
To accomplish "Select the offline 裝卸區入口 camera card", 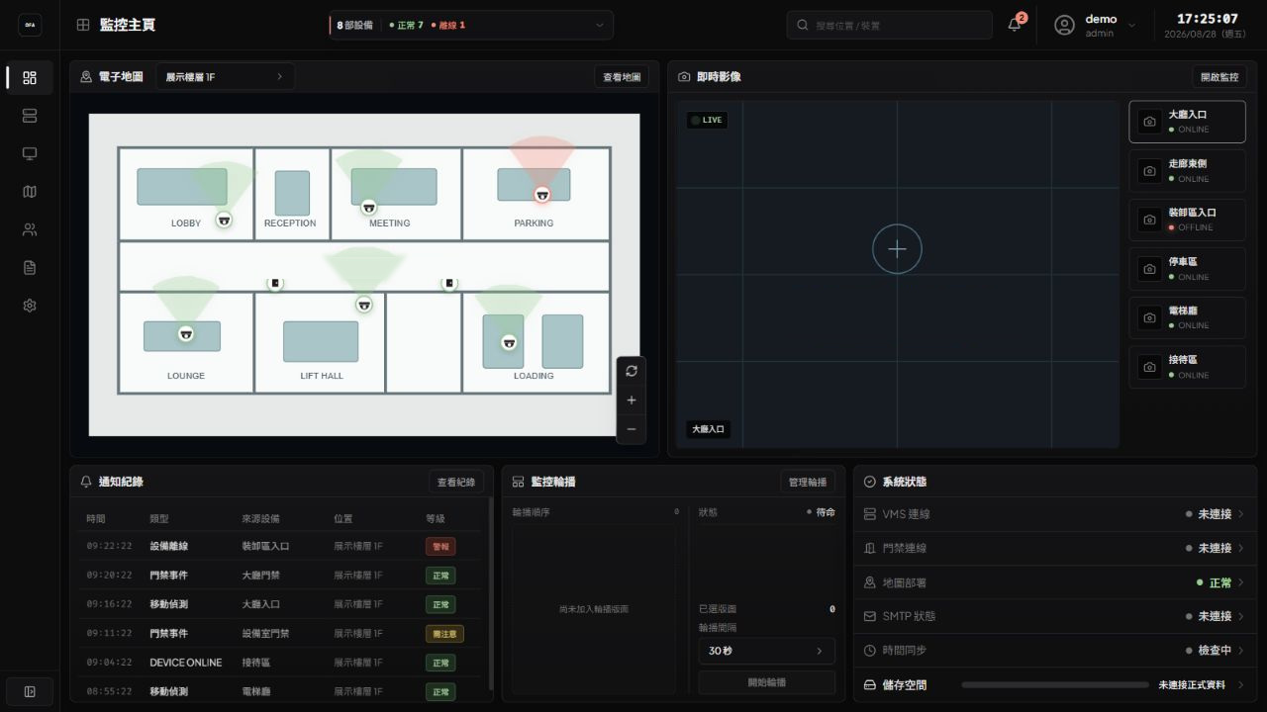I will (1187, 220).
